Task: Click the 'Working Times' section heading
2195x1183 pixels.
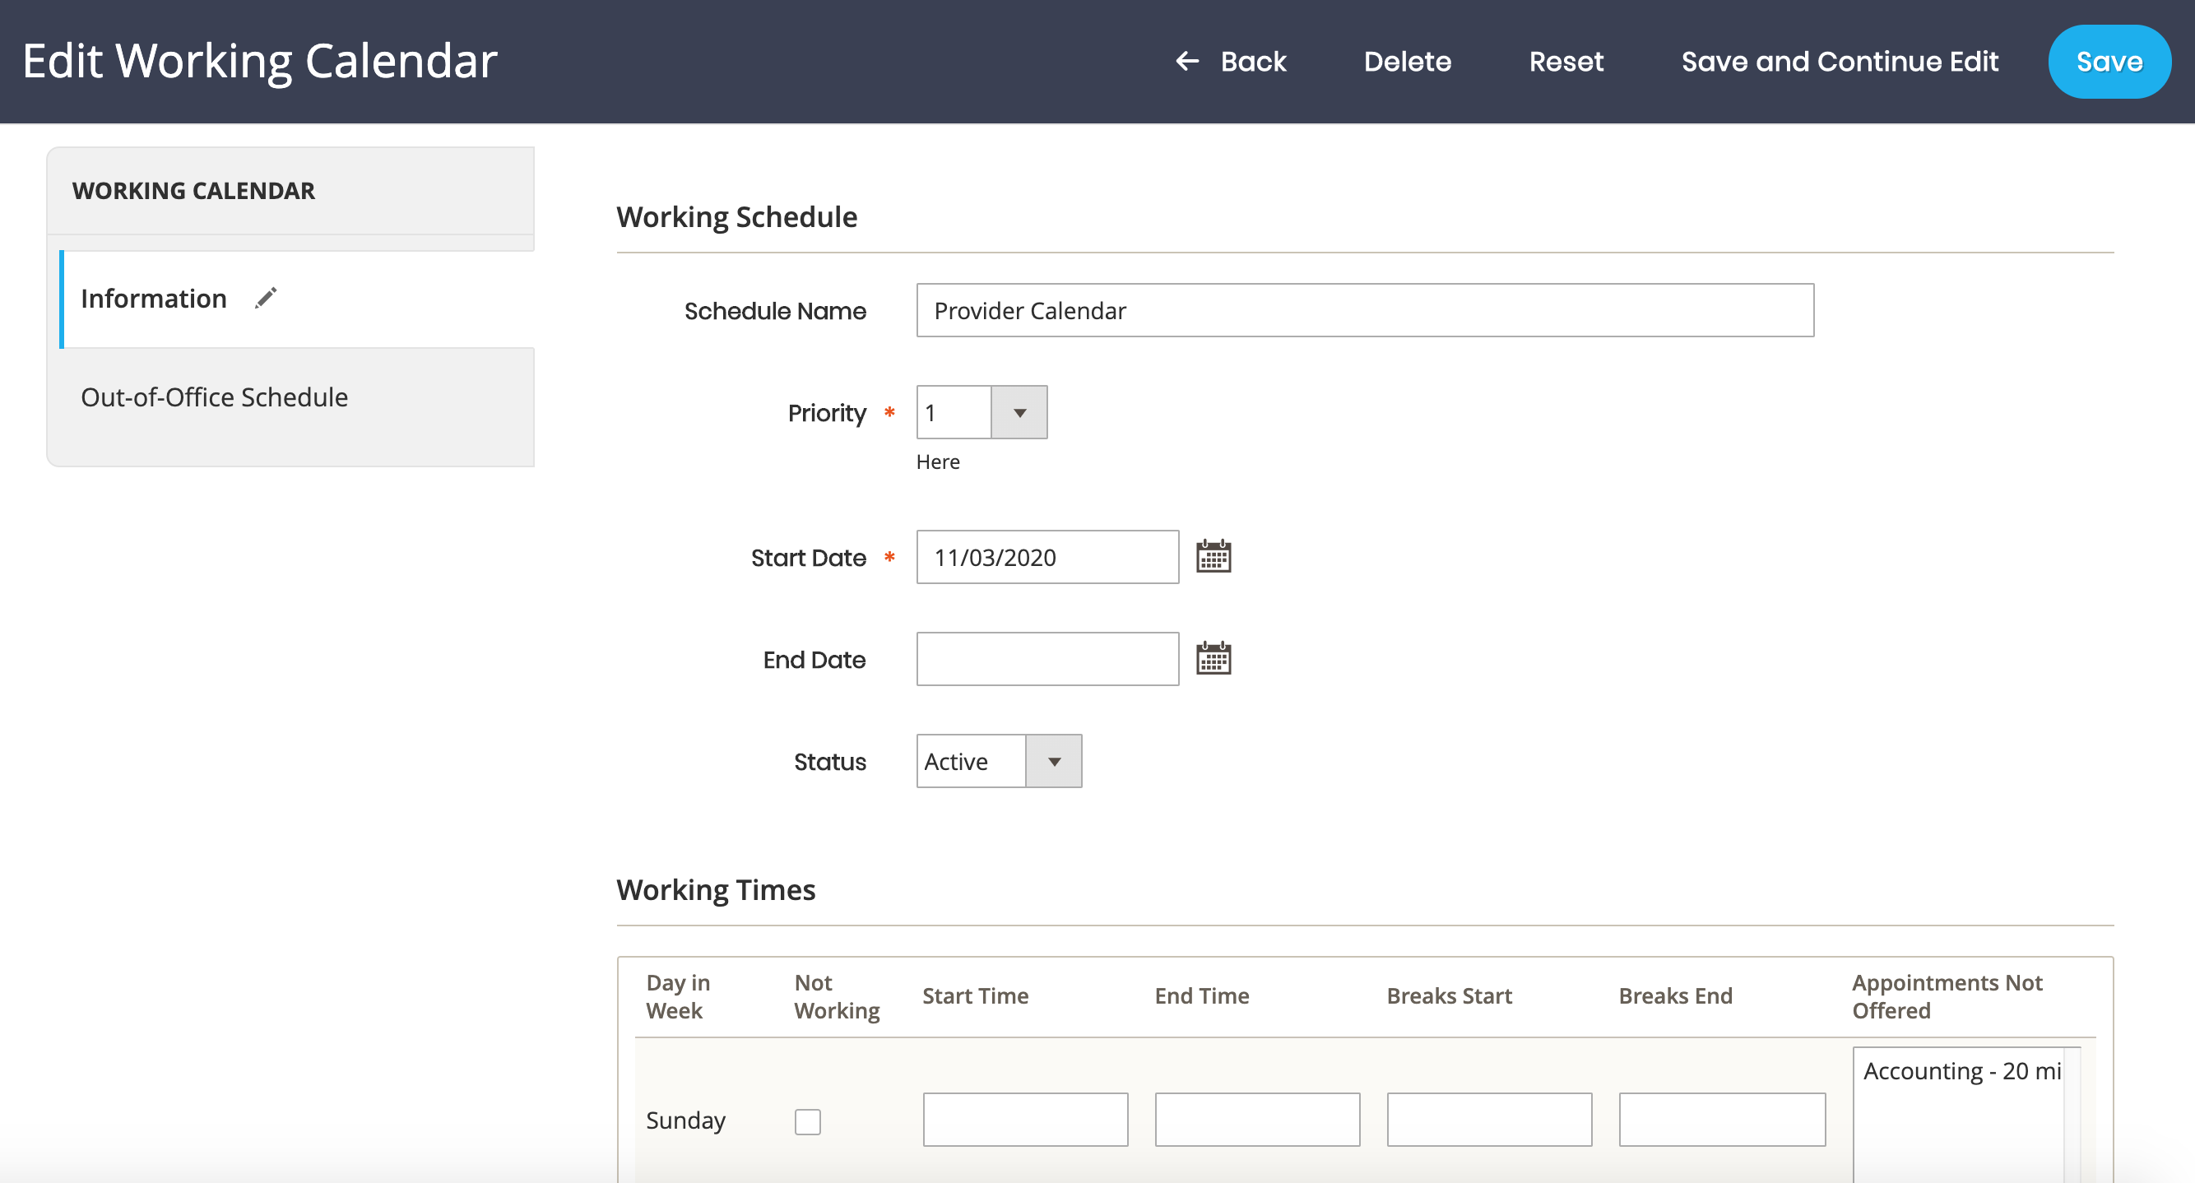Action: coord(716,890)
